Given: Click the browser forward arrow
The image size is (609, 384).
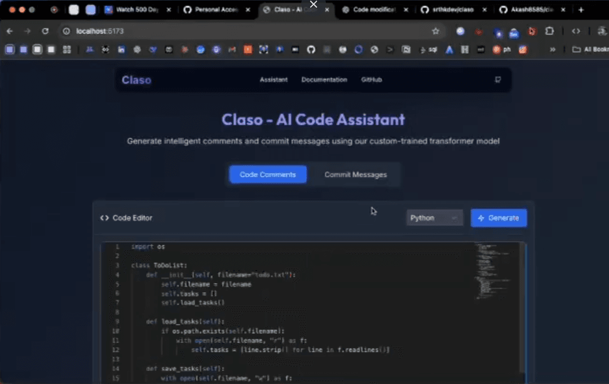Looking at the screenshot, I should [x=27, y=31].
